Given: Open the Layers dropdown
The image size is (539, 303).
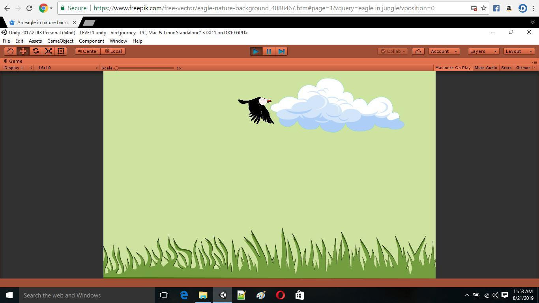Looking at the screenshot, I should tap(483, 51).
